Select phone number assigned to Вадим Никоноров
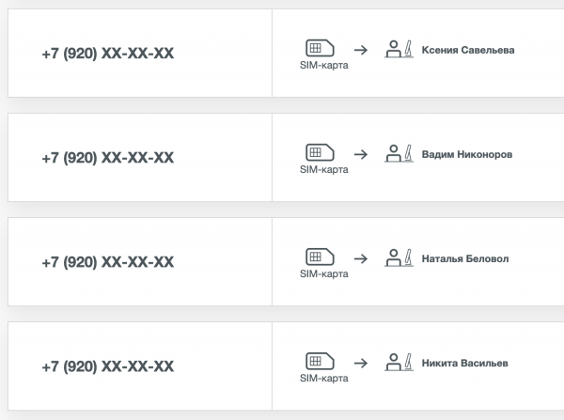Viewport: 564px width, 420px height. coord(107,158)
